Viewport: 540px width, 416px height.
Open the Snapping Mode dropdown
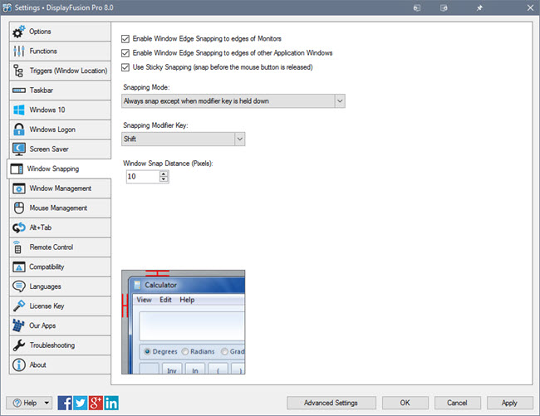click(x=233, y=101)
